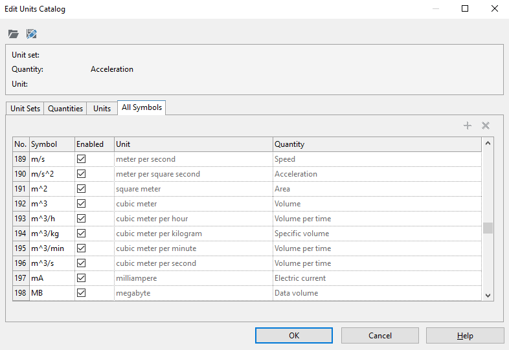Click the X delete symbol icon
The height and width of the screenshot is (350, 509).
pyautogui.click(x=486, y=126)
